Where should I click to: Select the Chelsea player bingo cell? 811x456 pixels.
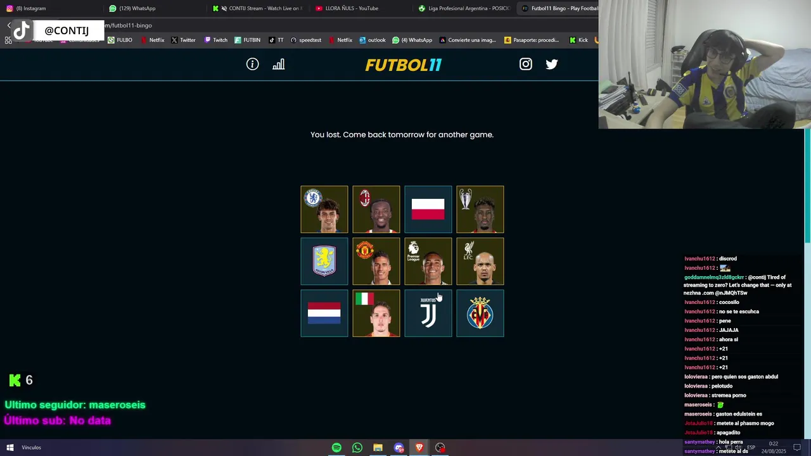click(x=324, y=209)
